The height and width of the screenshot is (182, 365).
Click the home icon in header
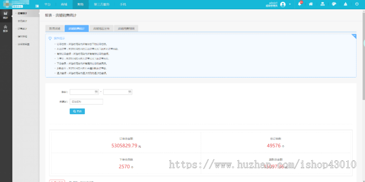(x=311, y=4)
